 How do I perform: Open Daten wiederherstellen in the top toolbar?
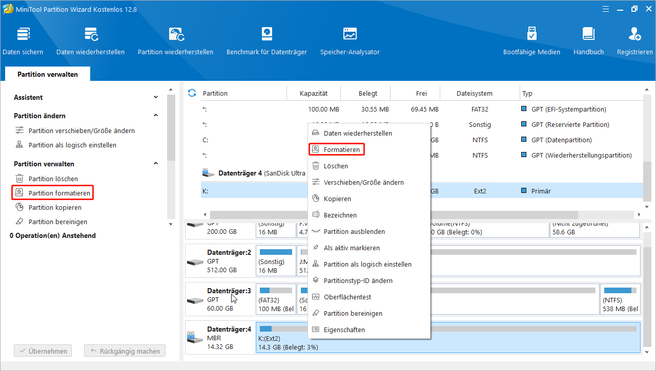(91, 41)
